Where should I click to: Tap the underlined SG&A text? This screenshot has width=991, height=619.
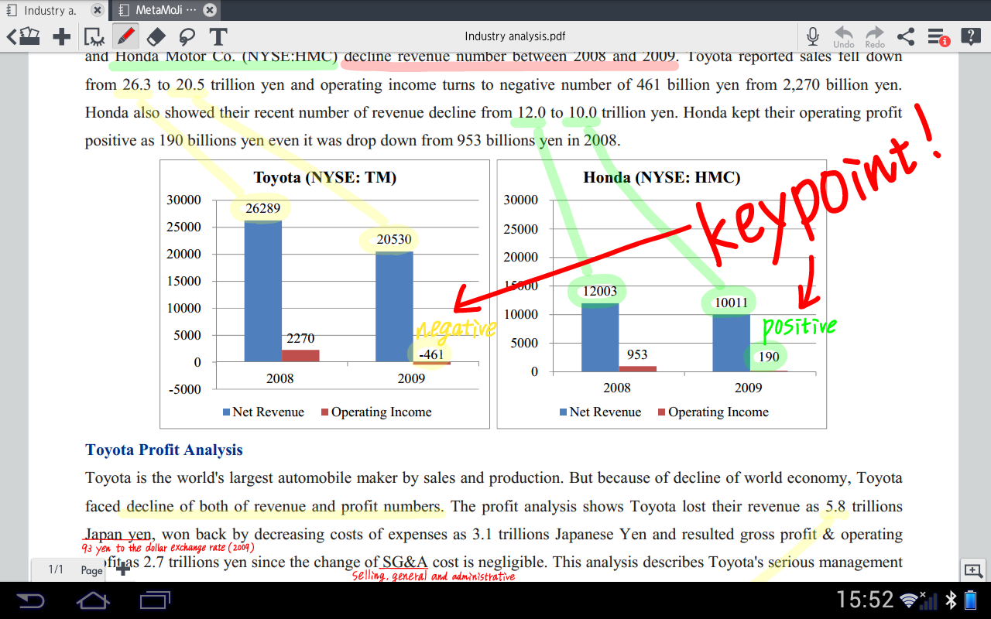(x=405, y=563)
